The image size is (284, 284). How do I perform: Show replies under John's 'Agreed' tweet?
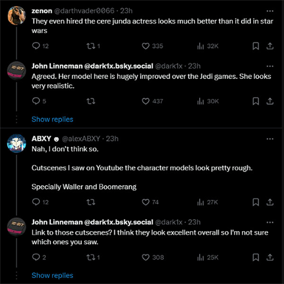[52, 119]
